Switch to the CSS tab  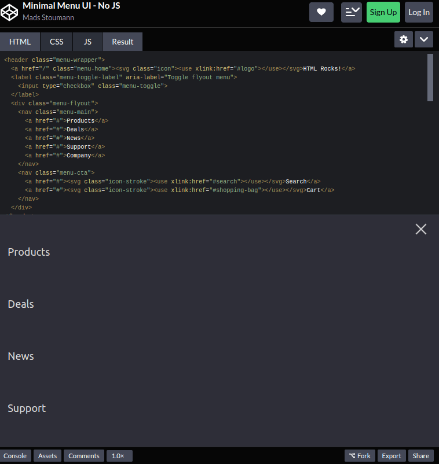coord(56,42)
